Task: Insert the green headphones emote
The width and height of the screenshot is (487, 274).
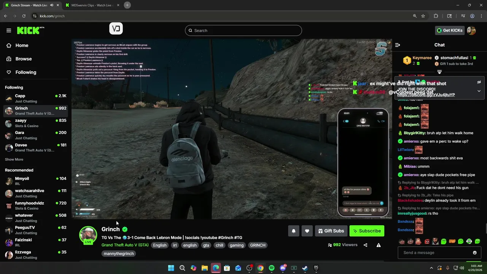Action: point(469,241)
